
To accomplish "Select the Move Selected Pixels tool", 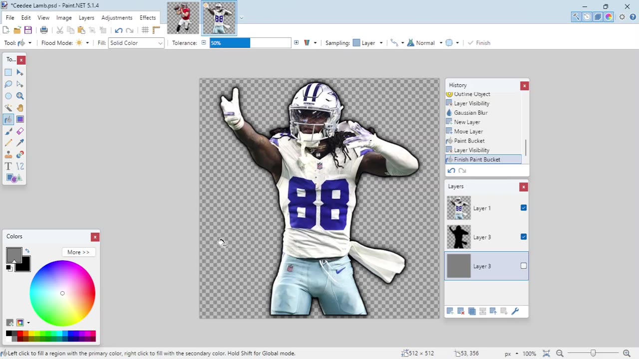I will (x=20, y=72).
